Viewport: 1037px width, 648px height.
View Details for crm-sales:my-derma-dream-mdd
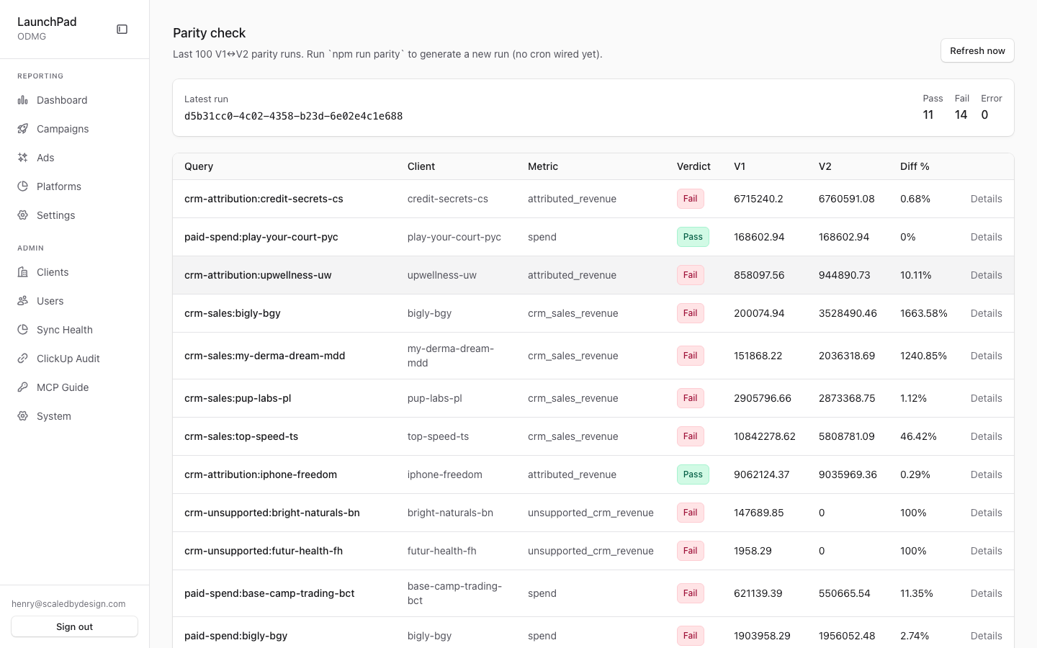(986, 356)
